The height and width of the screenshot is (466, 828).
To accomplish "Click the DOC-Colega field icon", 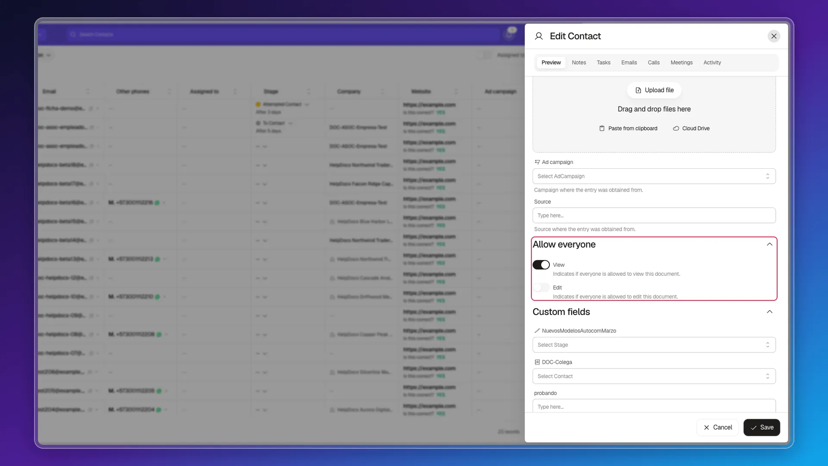I will click(x=537, y=362).
